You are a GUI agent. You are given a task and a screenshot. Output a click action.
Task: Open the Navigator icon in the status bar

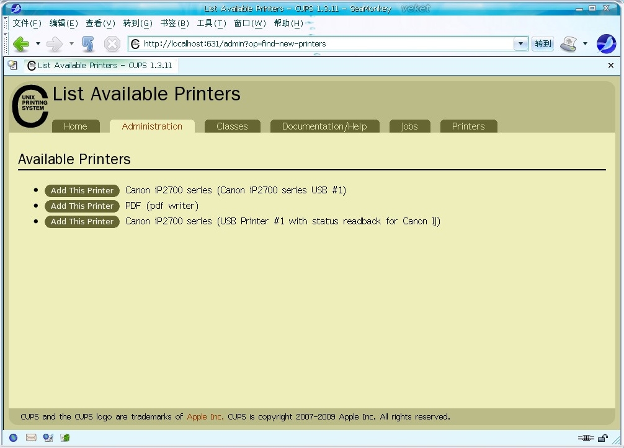[x=14, y=437]
